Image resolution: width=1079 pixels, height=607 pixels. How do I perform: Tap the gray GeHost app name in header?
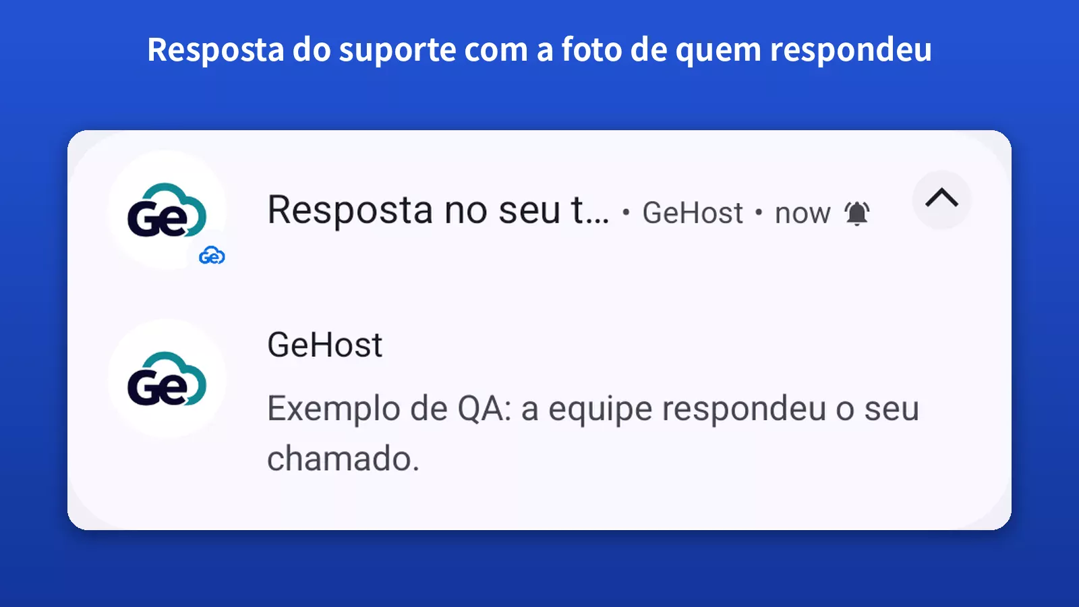(693, 213)
